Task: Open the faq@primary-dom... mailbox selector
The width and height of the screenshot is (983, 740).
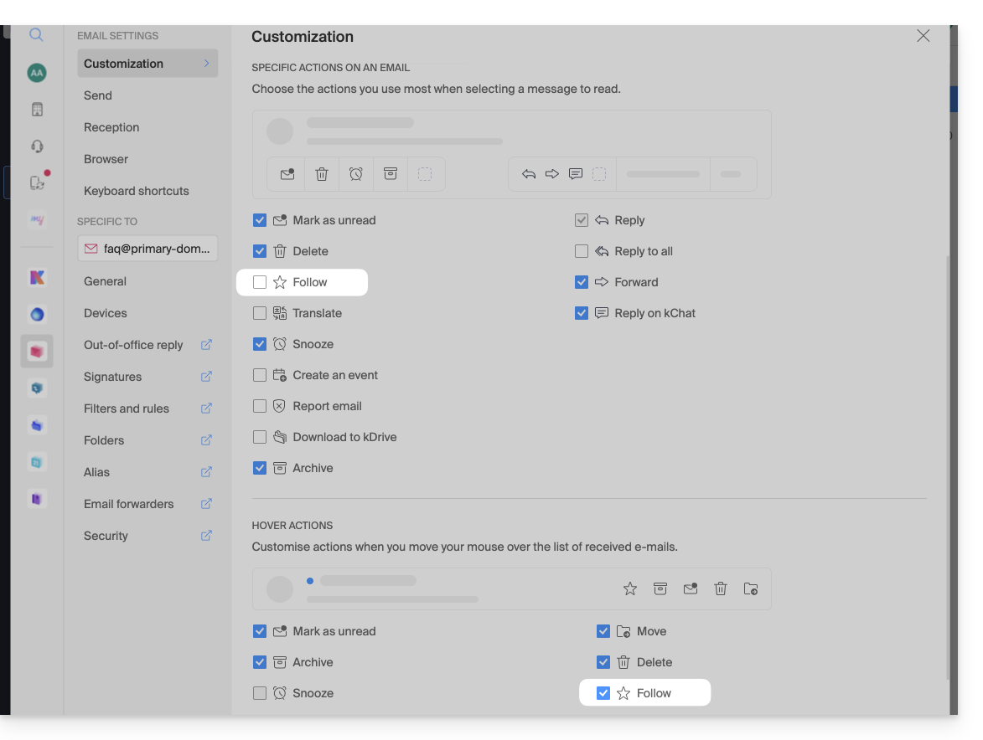Action: point(147,249)
